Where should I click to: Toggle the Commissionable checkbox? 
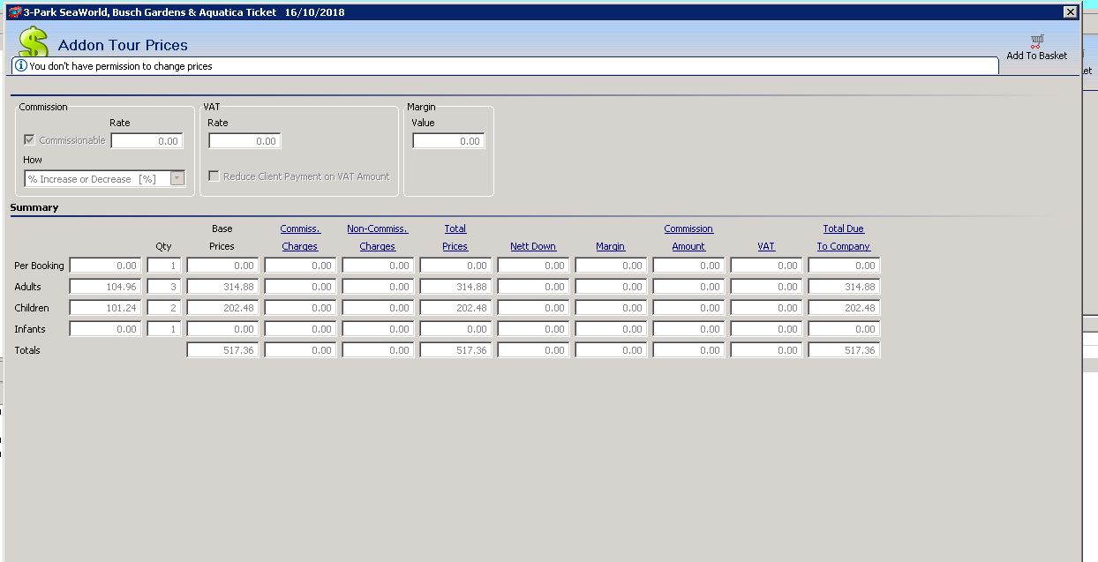30,140
